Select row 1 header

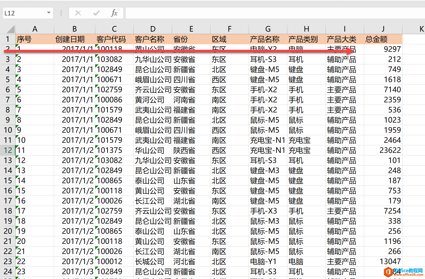[x=8, y=39]
